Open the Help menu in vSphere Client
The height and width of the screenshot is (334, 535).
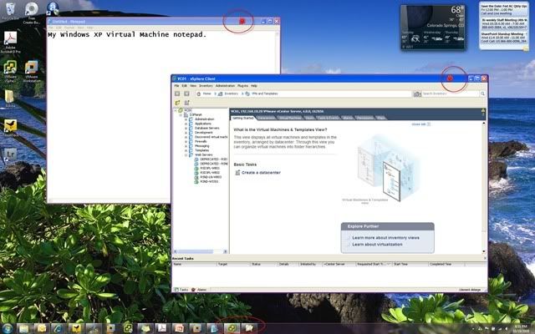pyautogui.click(x=254, y=86)
